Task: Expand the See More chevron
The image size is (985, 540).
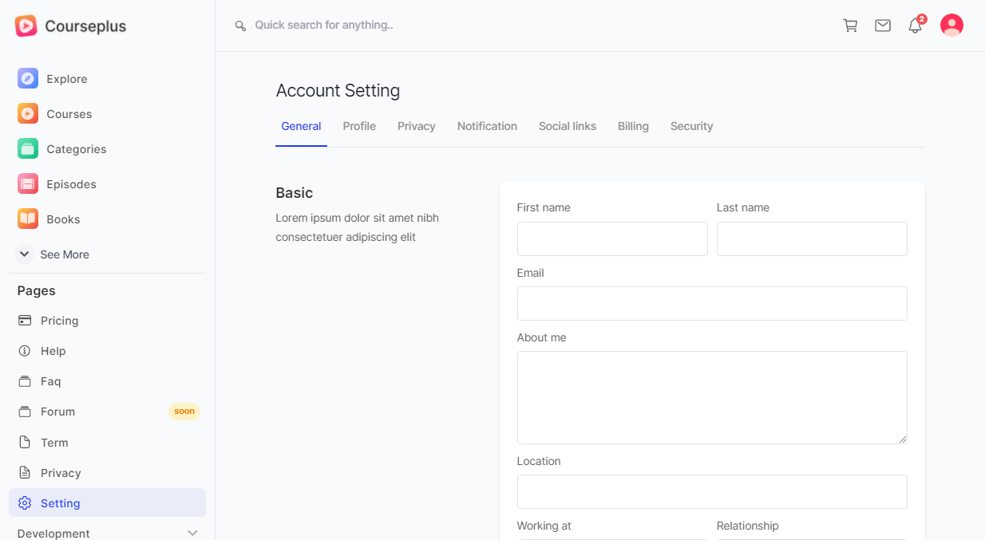Action: (25, 254)
